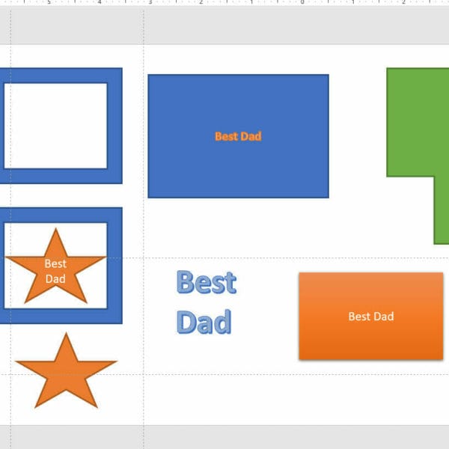Screen dimensions: 449x449
Task: Select the orange star labeled Best Dad
Action: click(55, 271)
